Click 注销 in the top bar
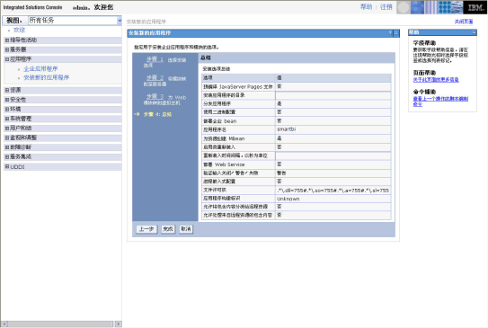Image resolution: width=488 pixels, height=328 pixels. (386, 7)
